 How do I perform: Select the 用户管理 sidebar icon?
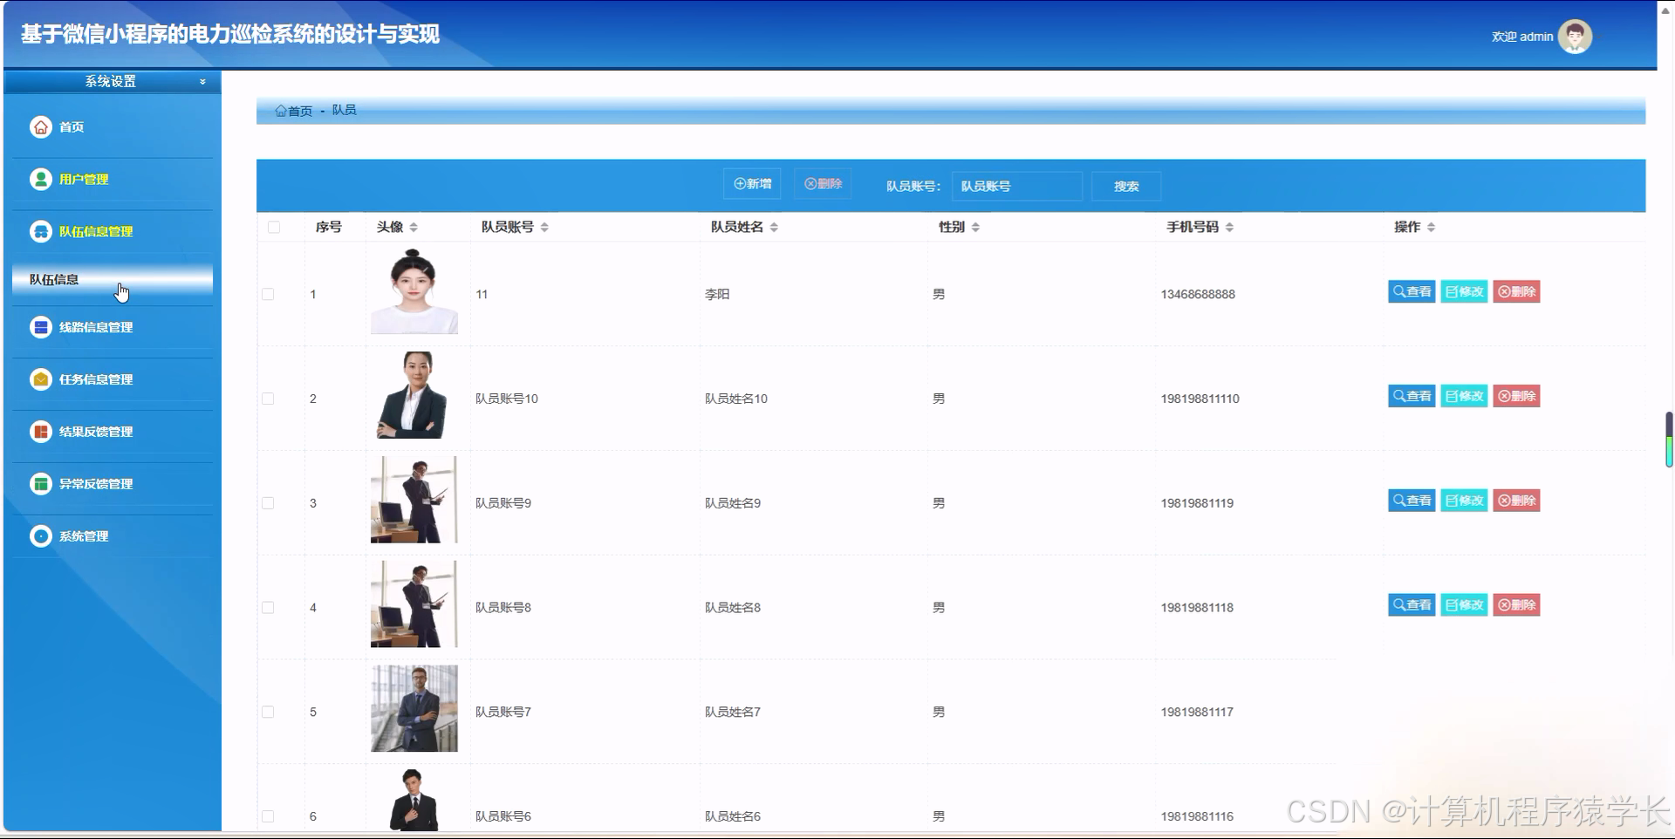(41, 179)
